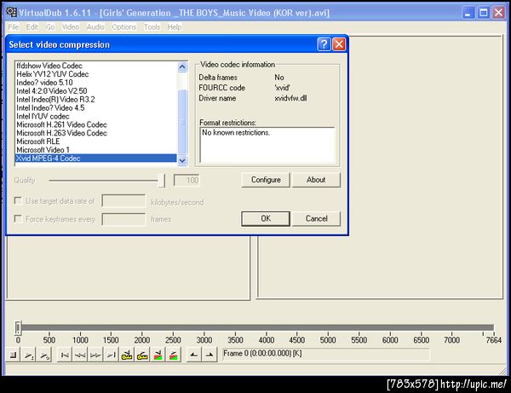511x393 pixels.
Task: Click the Frame 0 position status field
Action: click(326, 354)
